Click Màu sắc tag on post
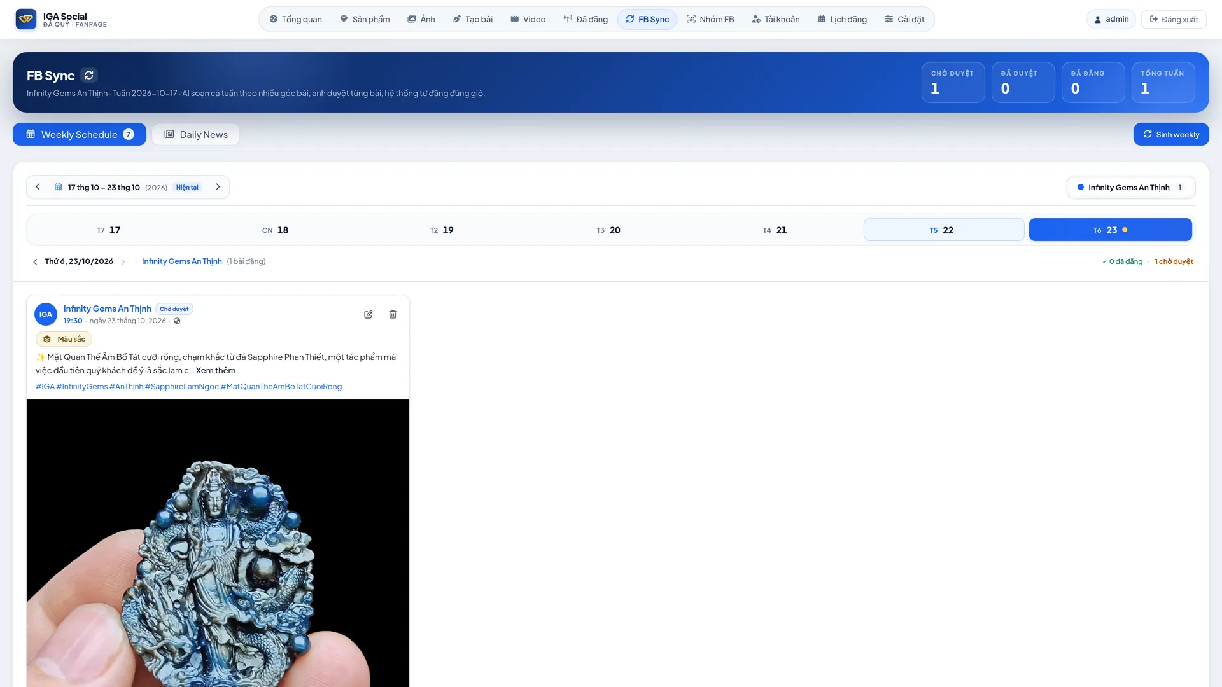The image size is (1222, 687). [64, 339]
